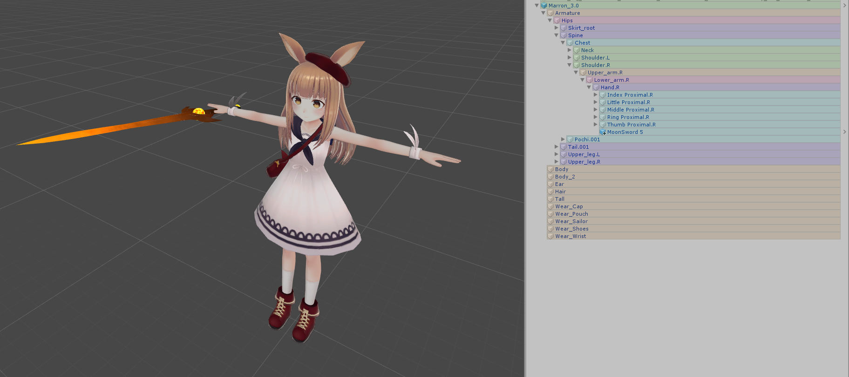849x377 pixels.
Task: Click the Chest cube icon
Action: point(570,43)
